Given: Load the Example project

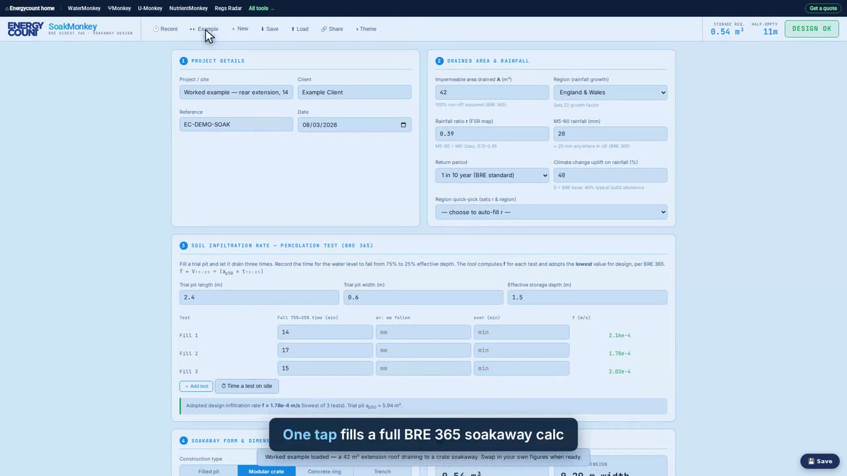Looking at the screenshot, I should [x=204, y=29].
